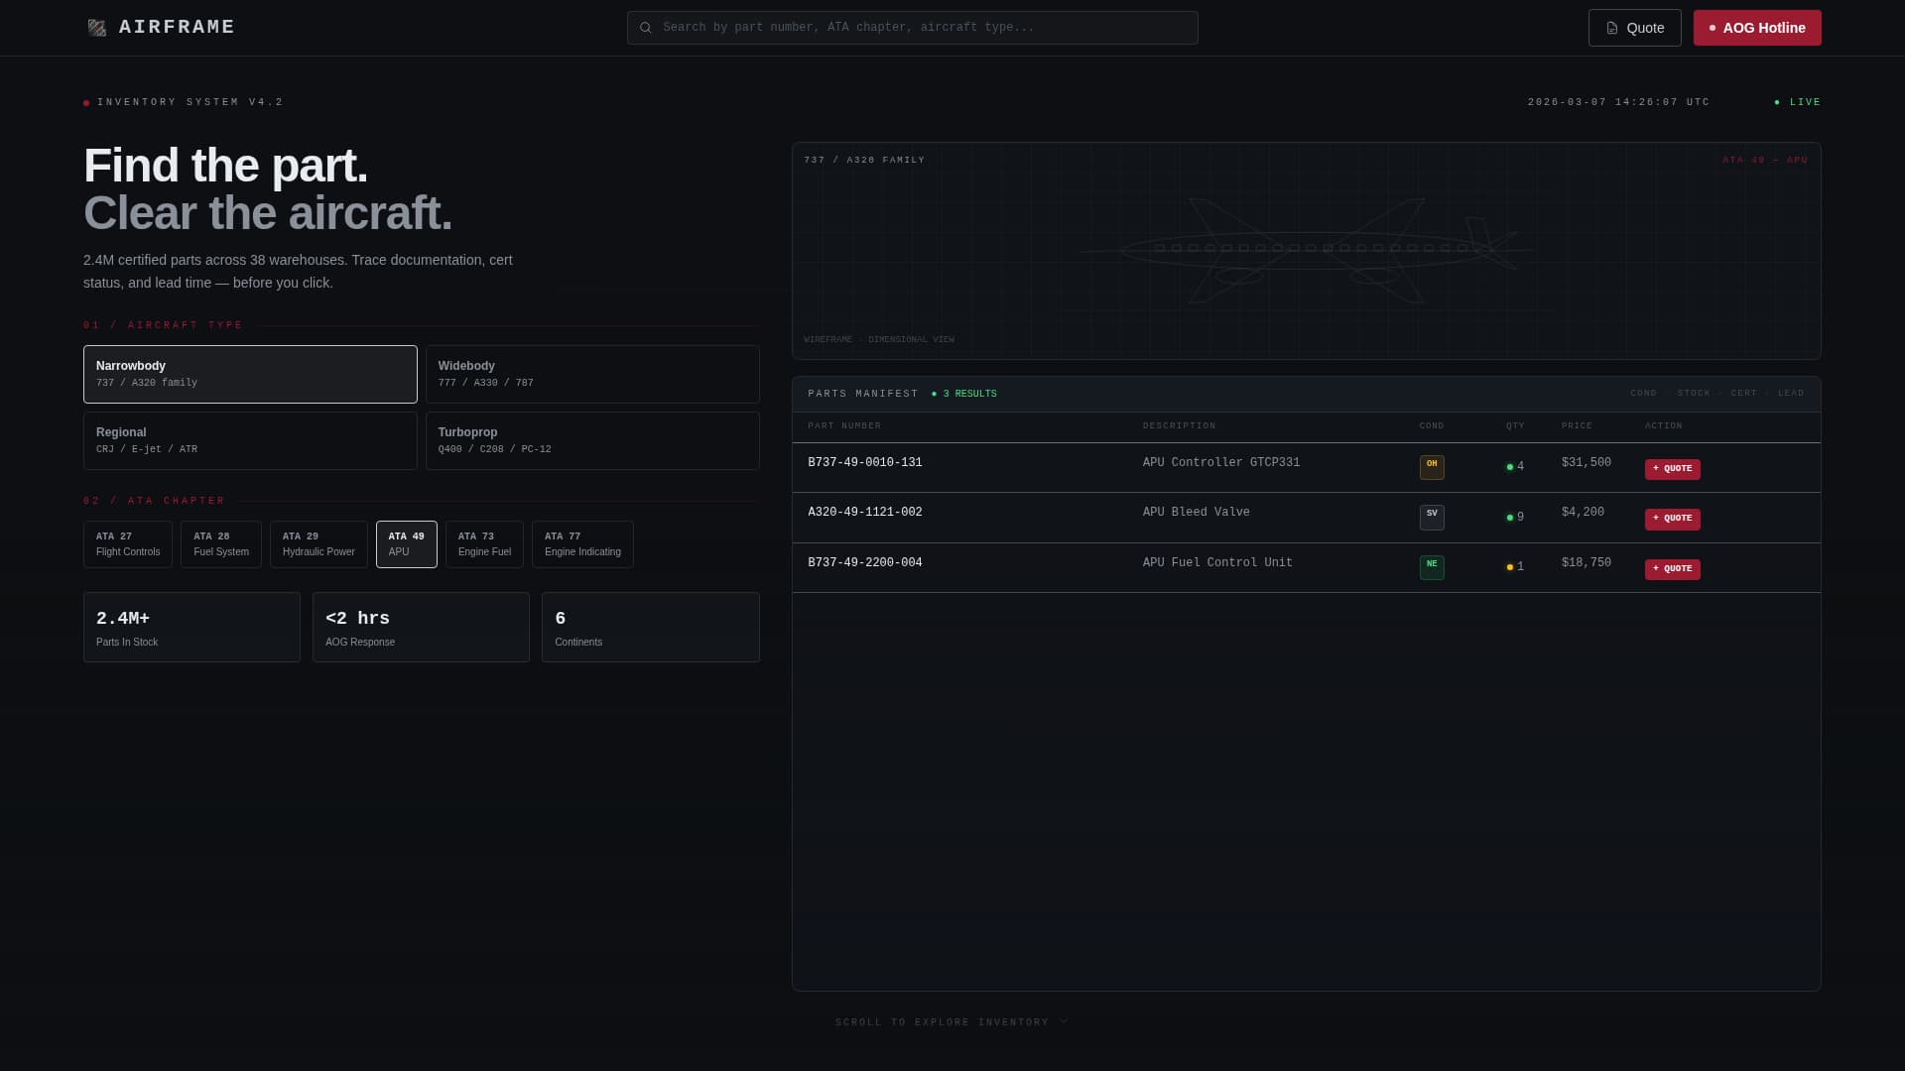Switch to ATA 73 Engine Fuel chapter
Viewport: 1905px width, 1071px height.
(x=484, y=543)
